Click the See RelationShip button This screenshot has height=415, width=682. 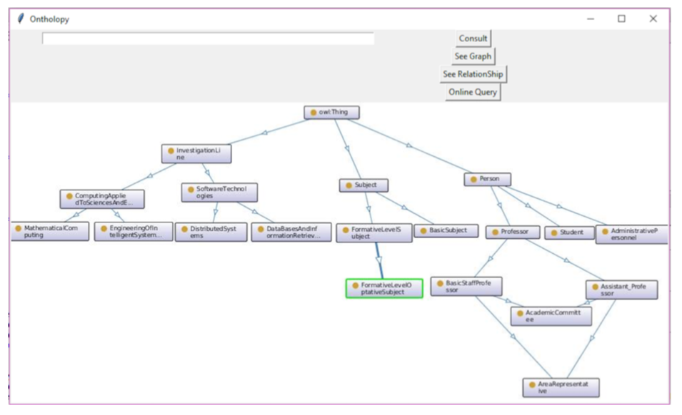tap(473, 73)
